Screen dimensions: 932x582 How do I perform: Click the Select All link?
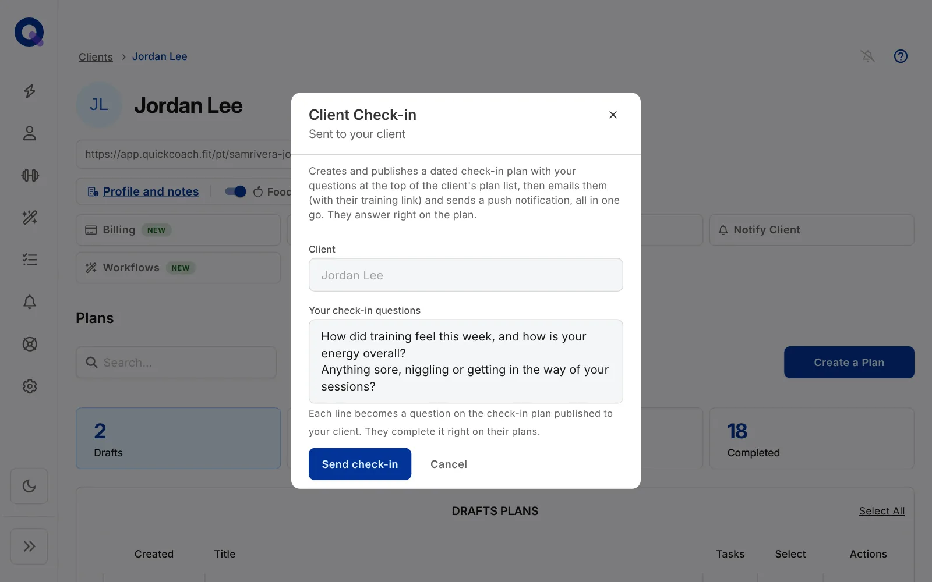click(882, 511)
